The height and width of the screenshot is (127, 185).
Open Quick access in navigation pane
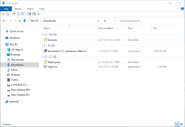(x=17, y=31)
